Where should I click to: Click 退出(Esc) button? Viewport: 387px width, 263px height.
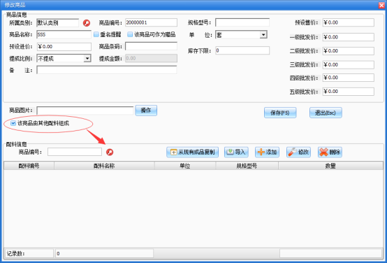(326, 113)
